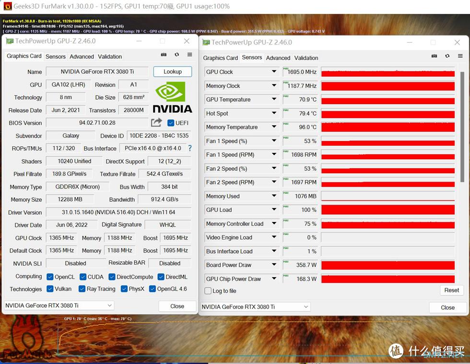Click the Lookup button

(173, 71)
